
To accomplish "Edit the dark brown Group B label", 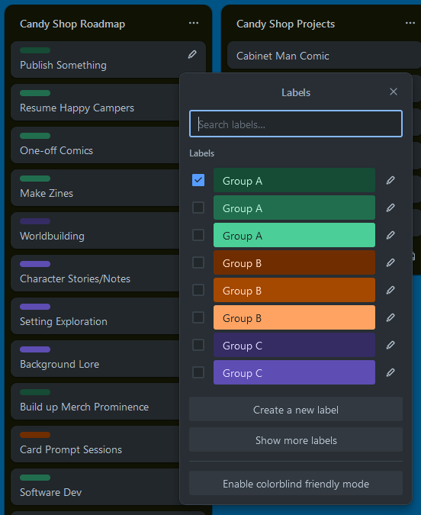I will click(x=390, y=262).
